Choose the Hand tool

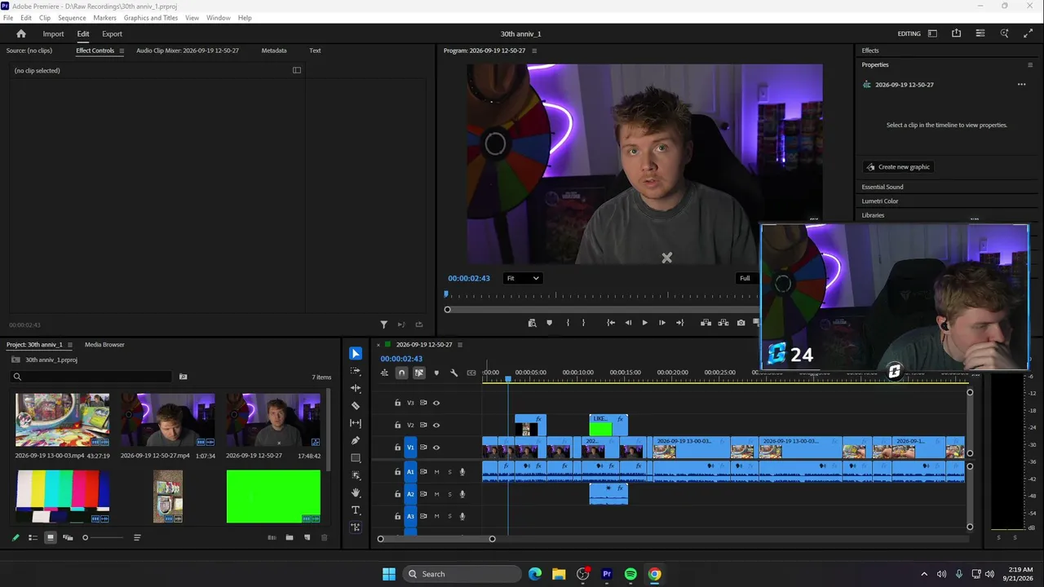point(356,492)
